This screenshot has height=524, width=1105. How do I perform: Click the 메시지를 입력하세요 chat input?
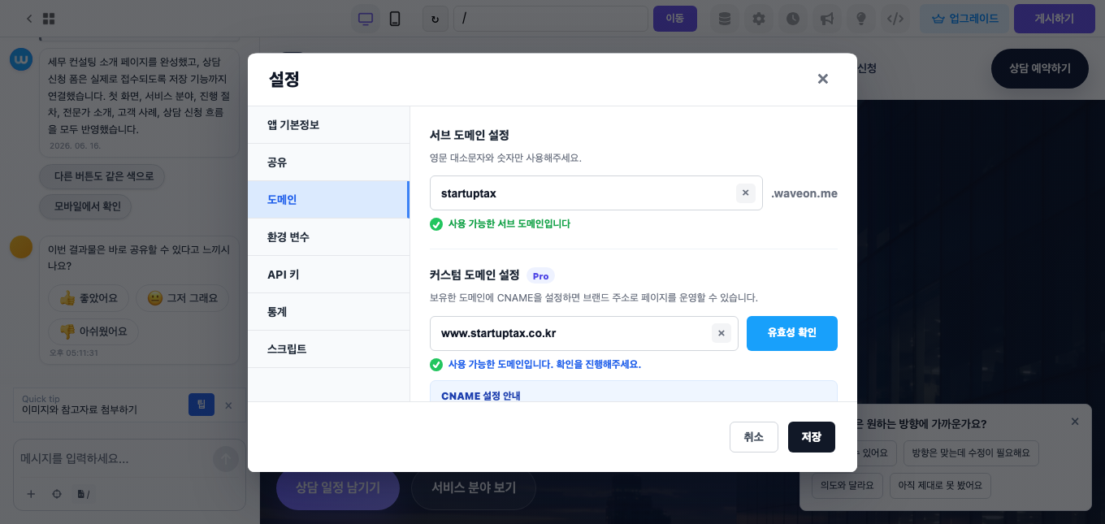[x=114, y=459]
